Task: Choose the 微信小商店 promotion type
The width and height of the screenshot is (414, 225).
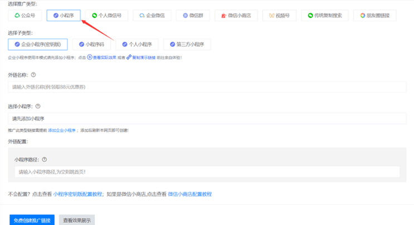Action: pyautogui.click(x=236, y=16)
